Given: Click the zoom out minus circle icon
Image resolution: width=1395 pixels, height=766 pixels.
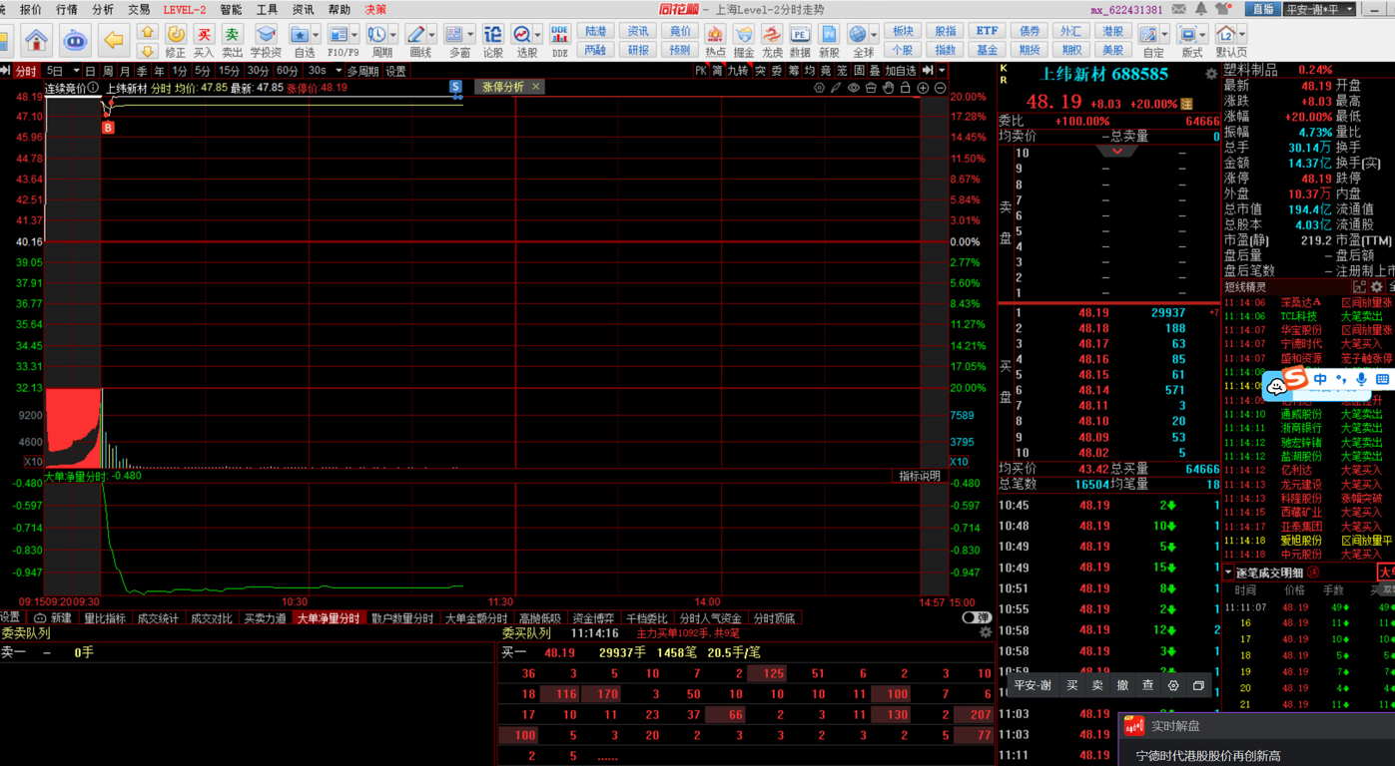Looking at the screenshot, I should tap(940, 88).
